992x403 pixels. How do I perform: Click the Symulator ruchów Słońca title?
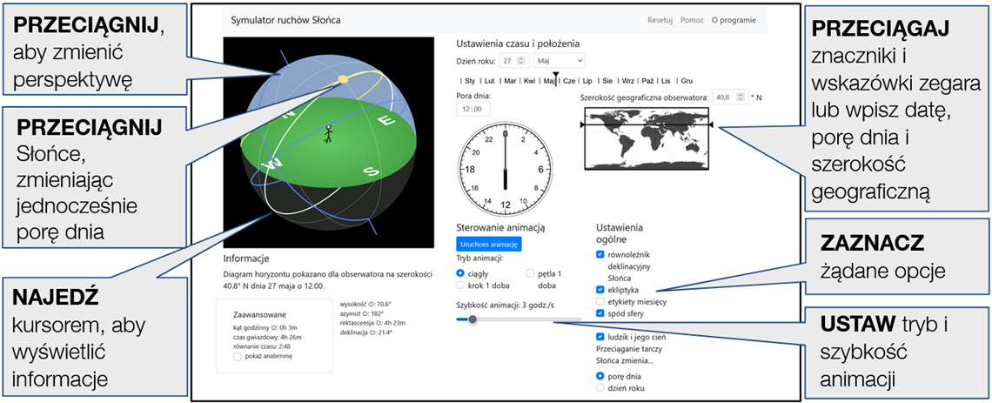[x=286, y=20]
